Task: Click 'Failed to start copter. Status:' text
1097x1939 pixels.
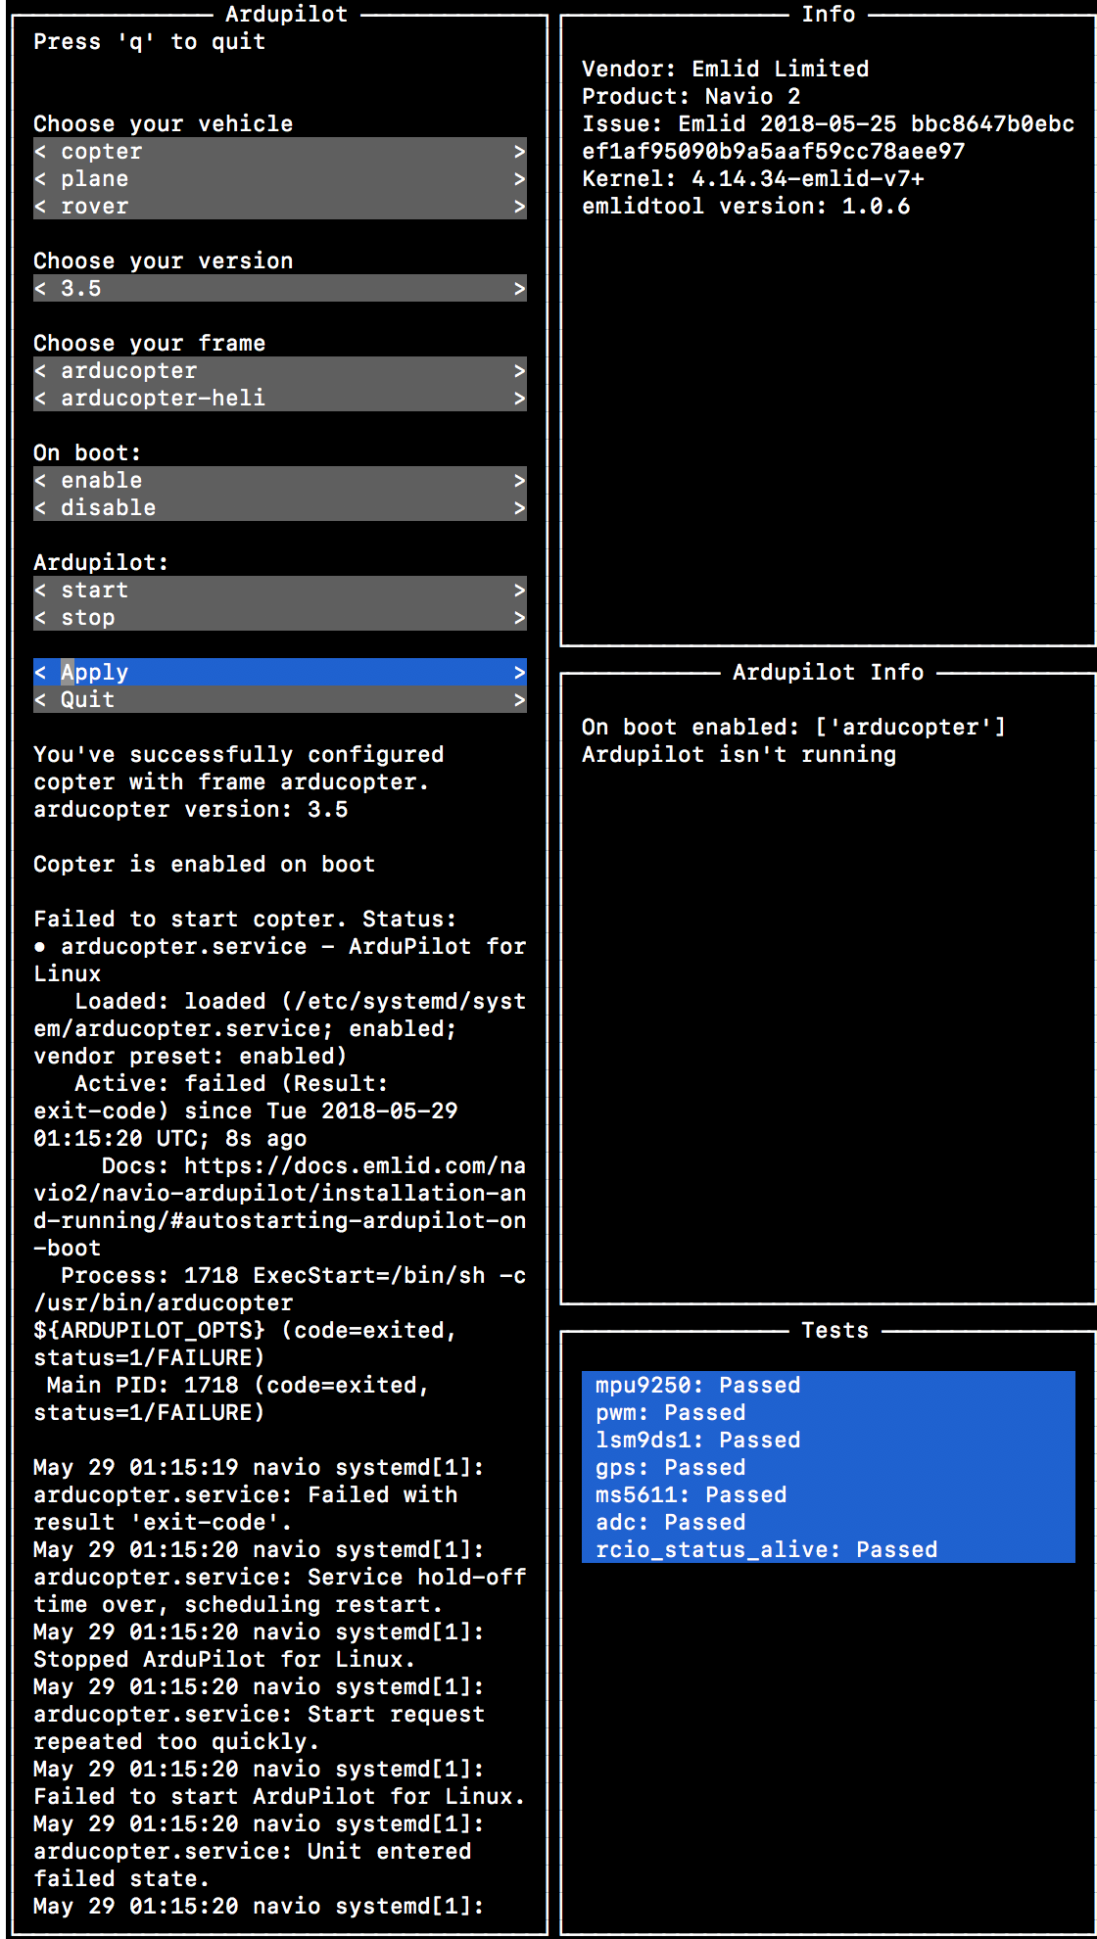Action: point(245,919)
